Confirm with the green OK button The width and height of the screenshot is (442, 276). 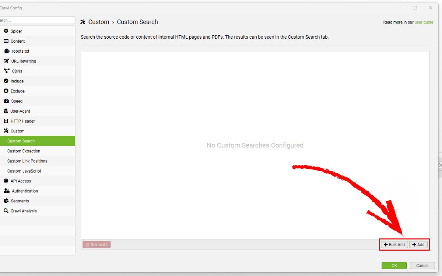[x=394, y=266]
